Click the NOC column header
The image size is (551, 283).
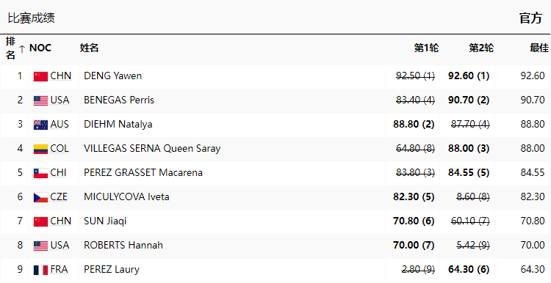point(40,48)
